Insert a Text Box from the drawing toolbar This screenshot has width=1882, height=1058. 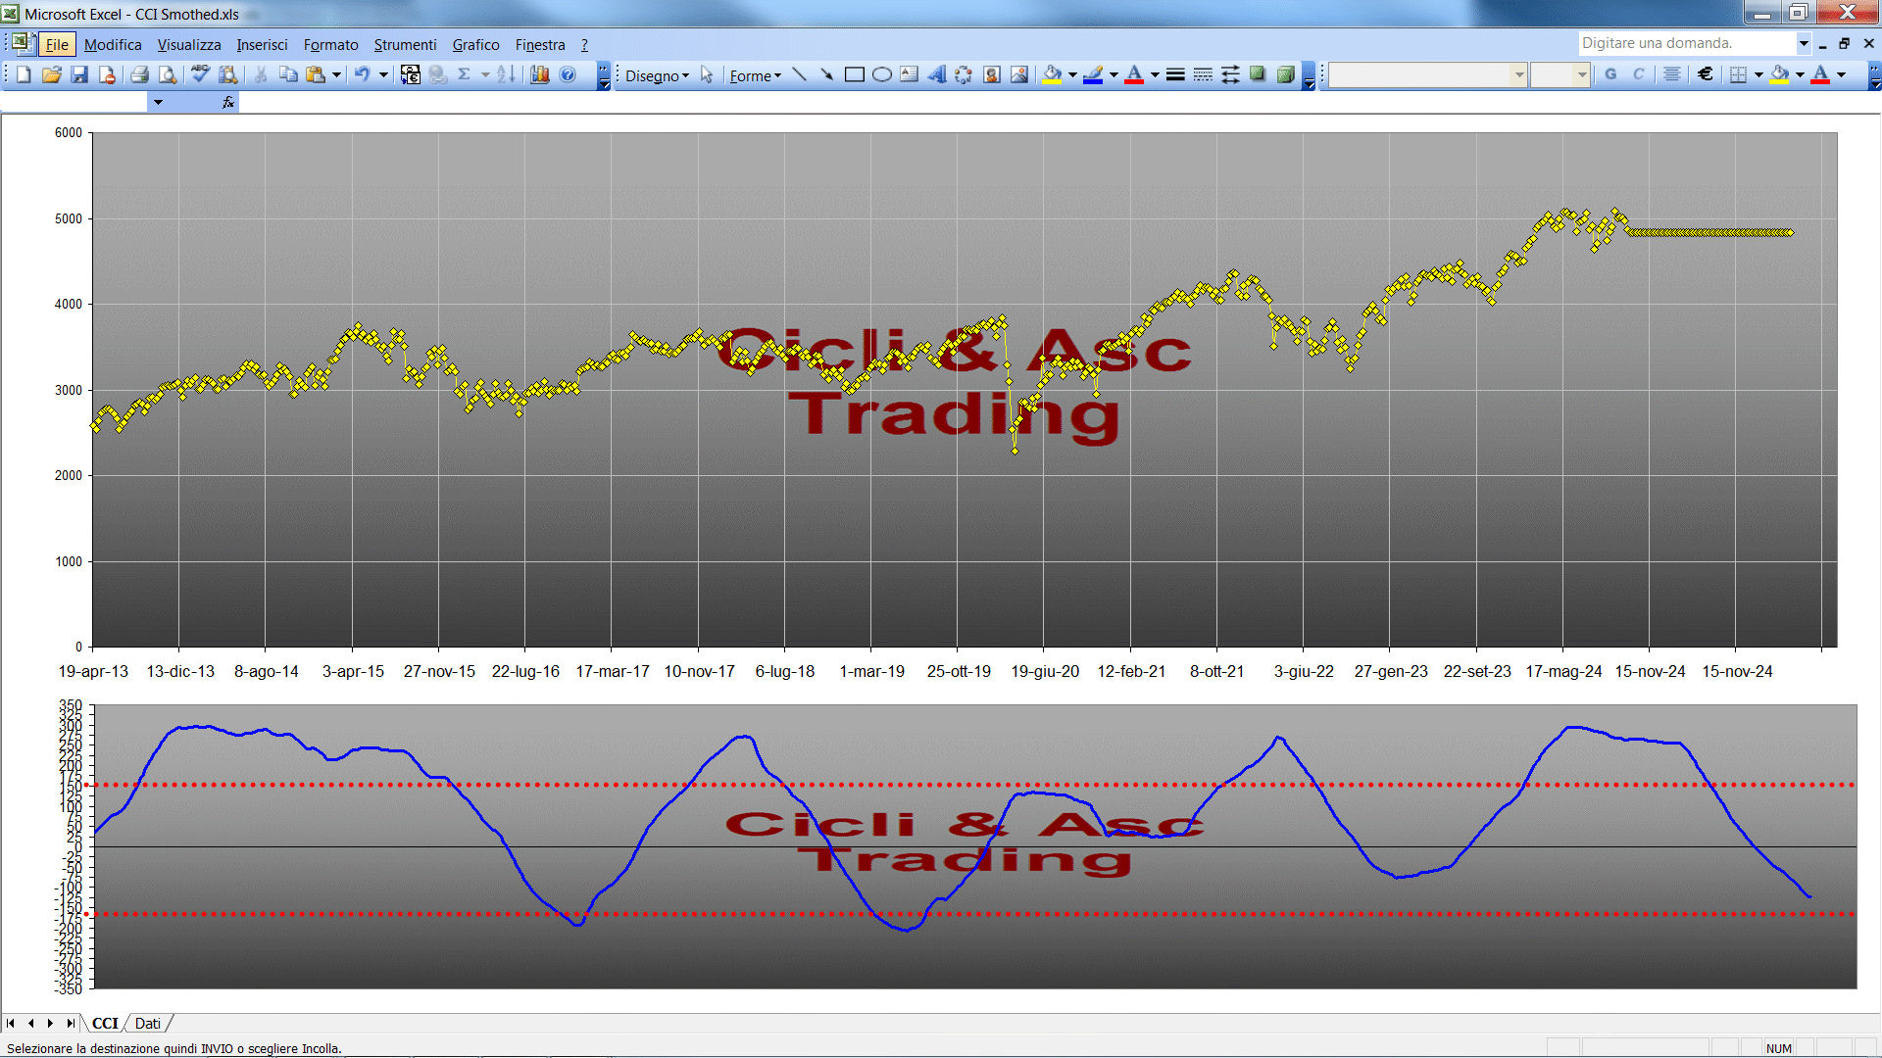(909, 74)
